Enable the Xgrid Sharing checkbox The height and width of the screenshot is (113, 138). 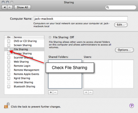click(x=9, y=78)
